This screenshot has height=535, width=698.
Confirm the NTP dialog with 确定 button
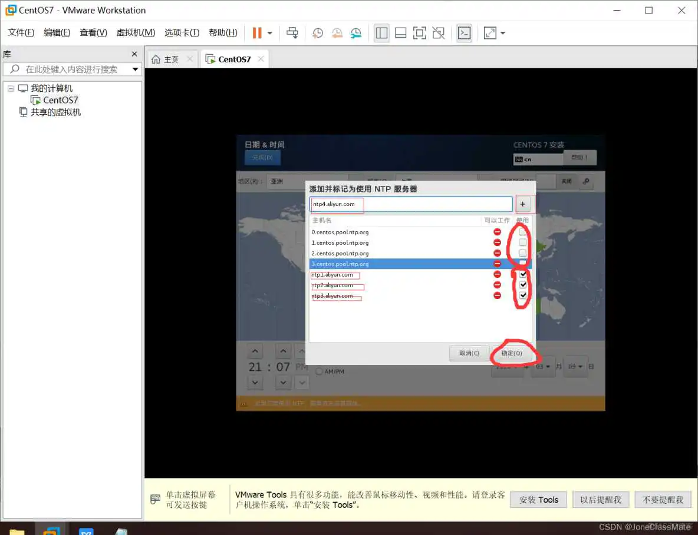(512, 353)
